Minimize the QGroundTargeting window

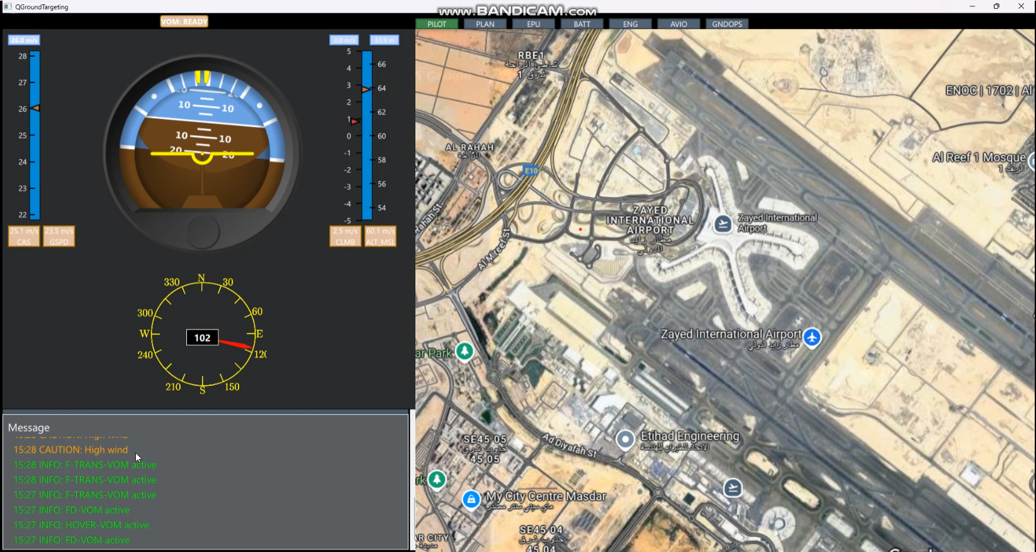point(972,6)
